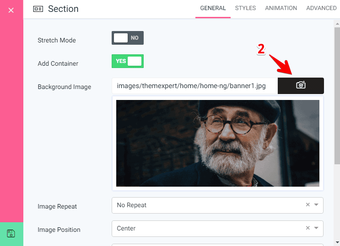The image size is (340, 246).
Task: Expand the Image Position dropdown arrow
Action: (316, 228)
